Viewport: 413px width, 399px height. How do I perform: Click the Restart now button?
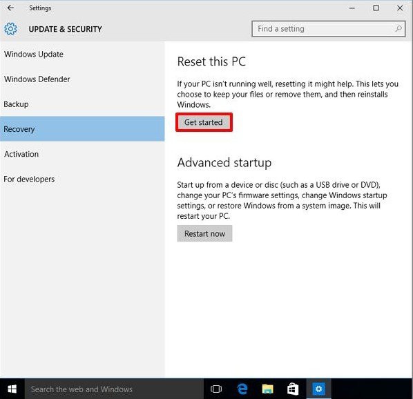(204, 233)
